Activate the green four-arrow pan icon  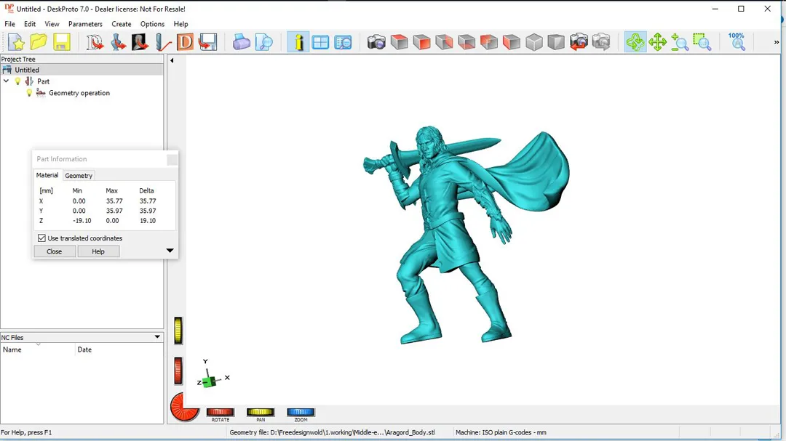[657, 42]
